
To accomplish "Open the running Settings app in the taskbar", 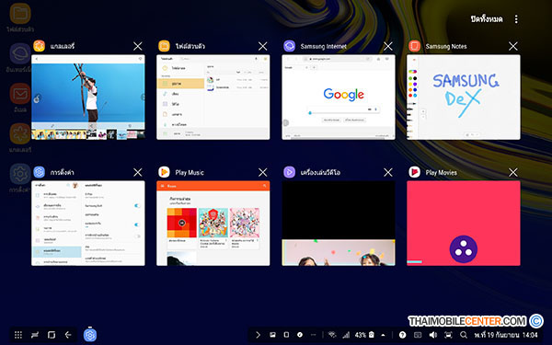I will tap(90, 335).
